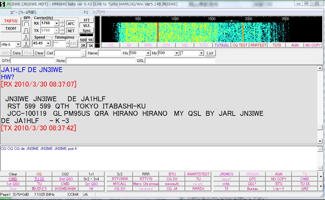Click the Bureau macro button

pyautogui.click(x=252, y=188)
